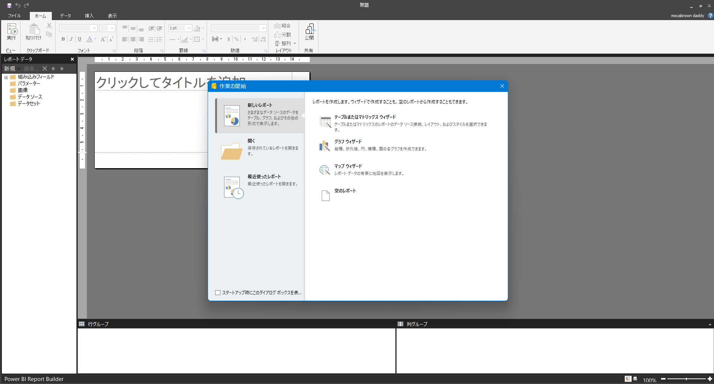This screenshot has height=384, width=714.
Task: Select 新しいレポート in the start dialog
Action: (260, 115)
